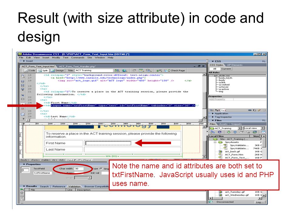Open the Commands menu
291x218 pixels.
78,58
